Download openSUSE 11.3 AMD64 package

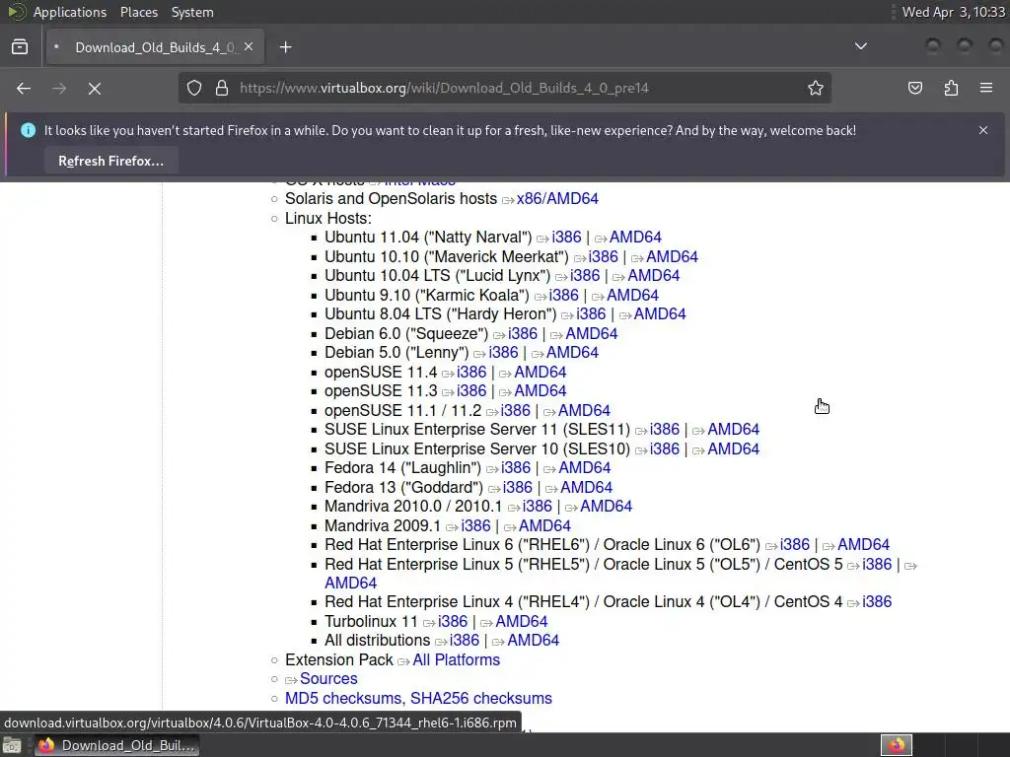(540, 390)
